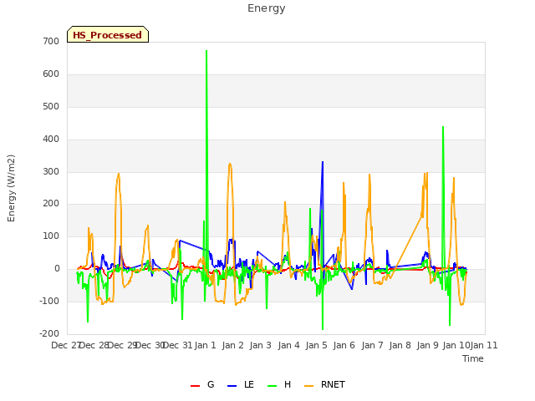Click the Jan 6 x-axis date label
Viewport: 535px width, 401px height.
[x=344, y=345]
